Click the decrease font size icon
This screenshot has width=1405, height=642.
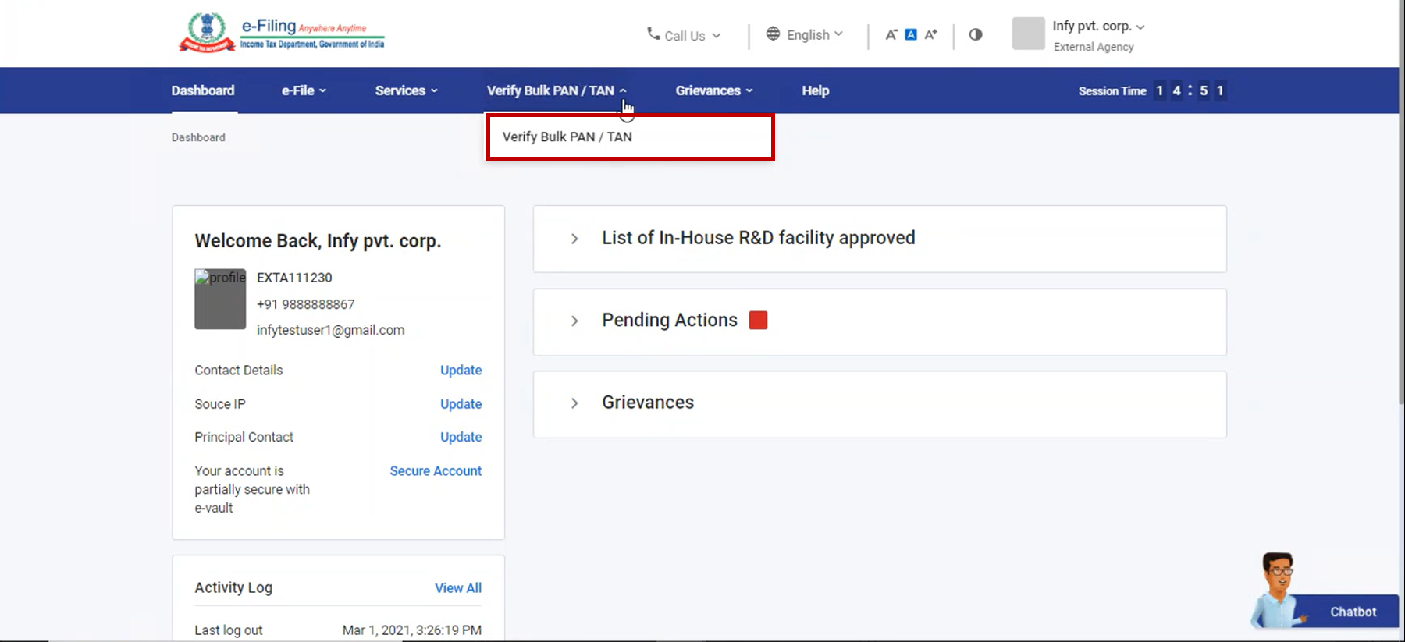point(891,34)
